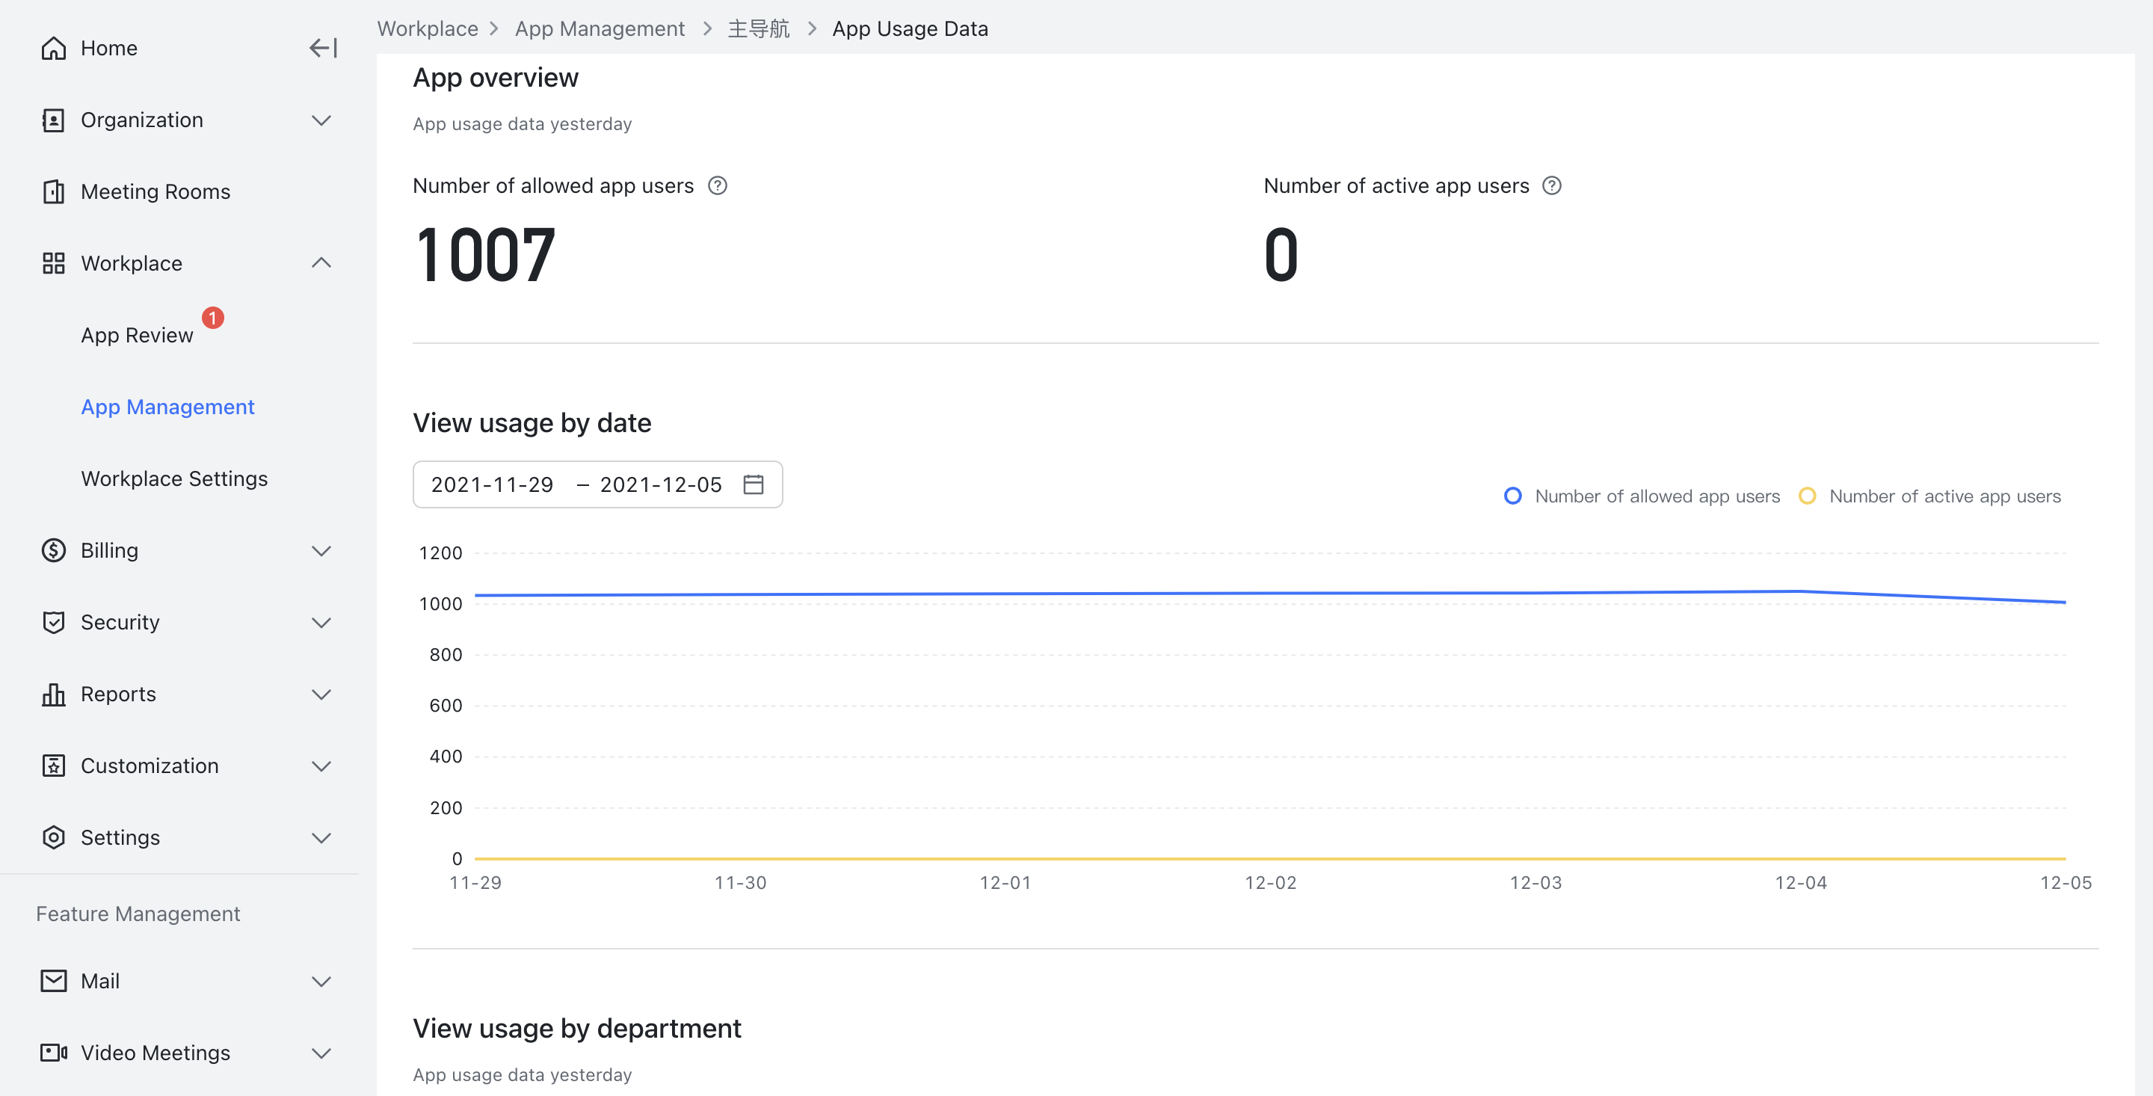
Task: Click the Feature Management section label
Action: click(x=138, y=914)
